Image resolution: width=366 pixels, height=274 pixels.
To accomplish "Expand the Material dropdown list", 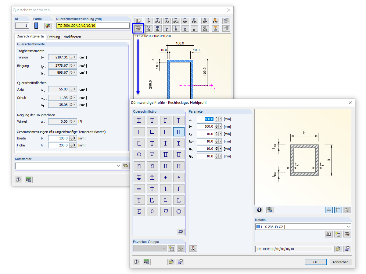I will point(348,227).
